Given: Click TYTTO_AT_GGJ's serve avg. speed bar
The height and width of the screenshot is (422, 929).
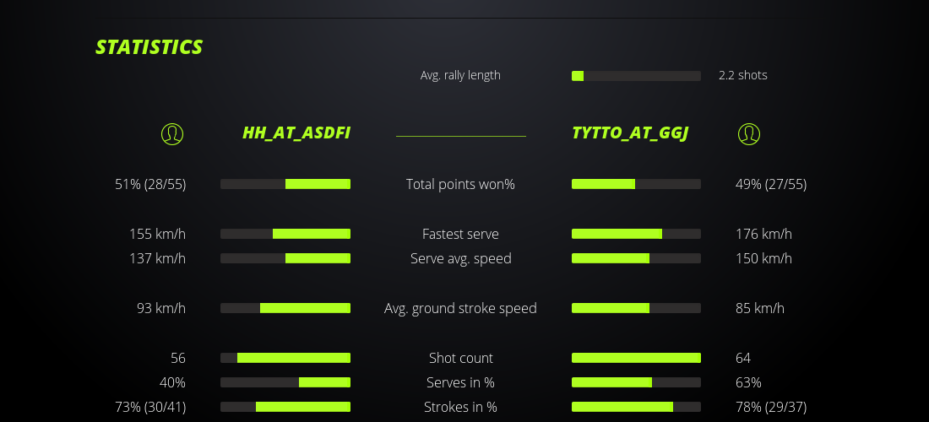Looking at the screenshot, I should click(636, 258).
